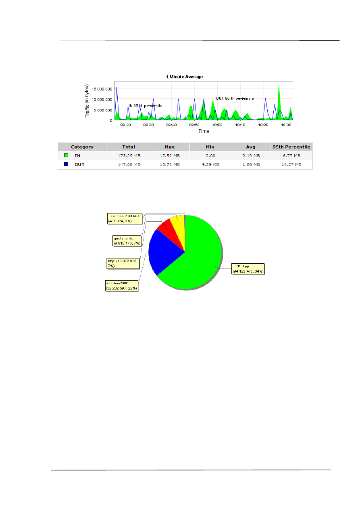This screenshot has width=360, height=510.
Task: Click the TCP_App pie label
Action: [248, 269]
